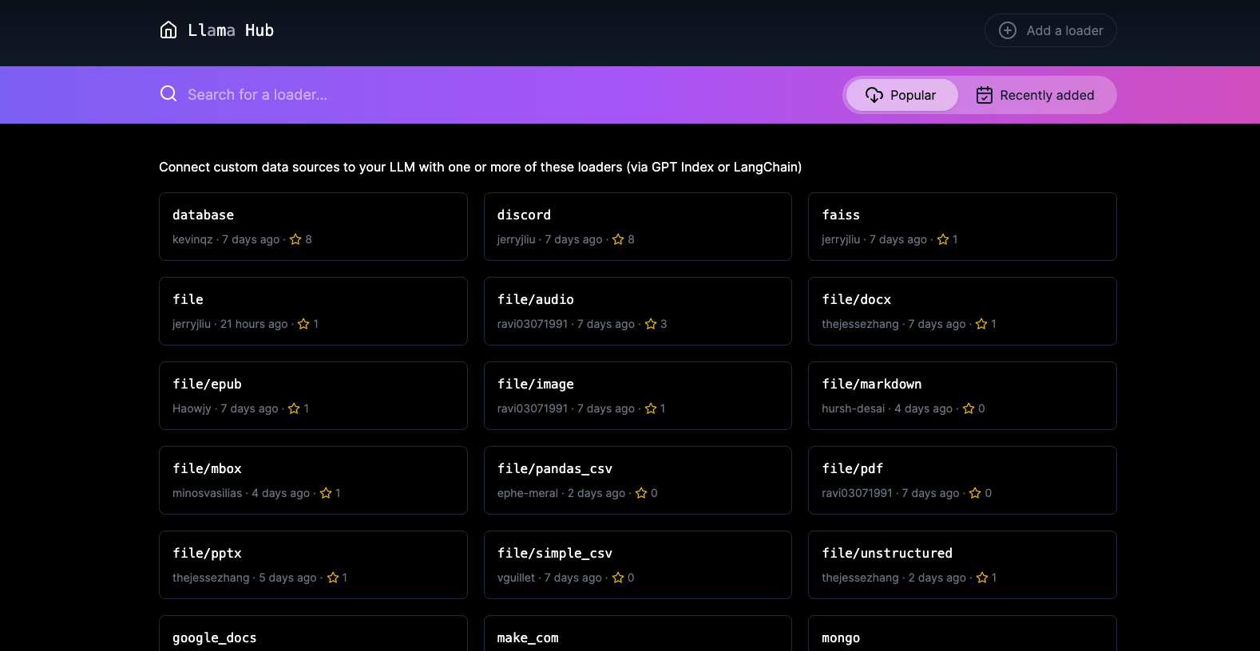Open the google_docs loader card
This screenshot has width=1260, height=651.
click(x=313, y=633)
